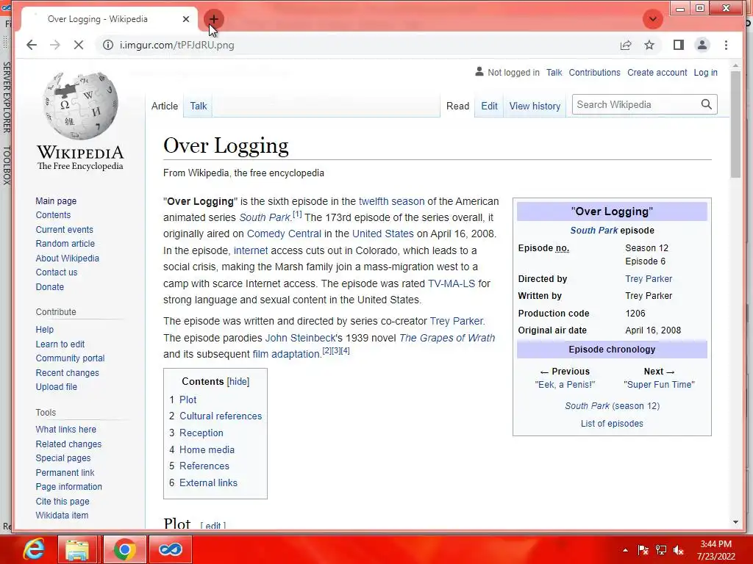
Task: Open a new Chrome tab with plus button
Action: pyautogui.click(x=214, y=19)
